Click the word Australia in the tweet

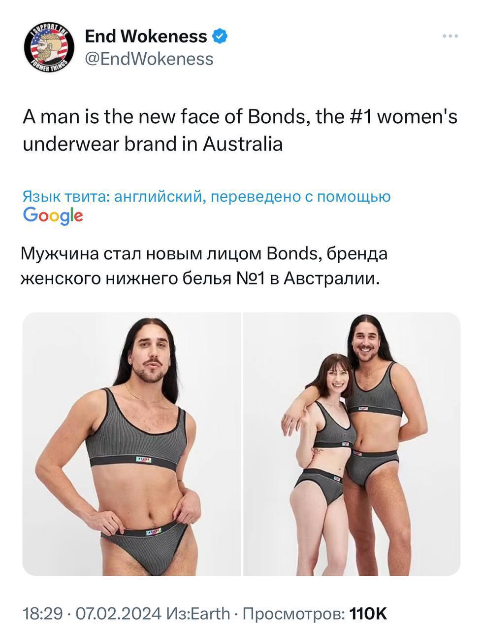[x=243, y=144]
